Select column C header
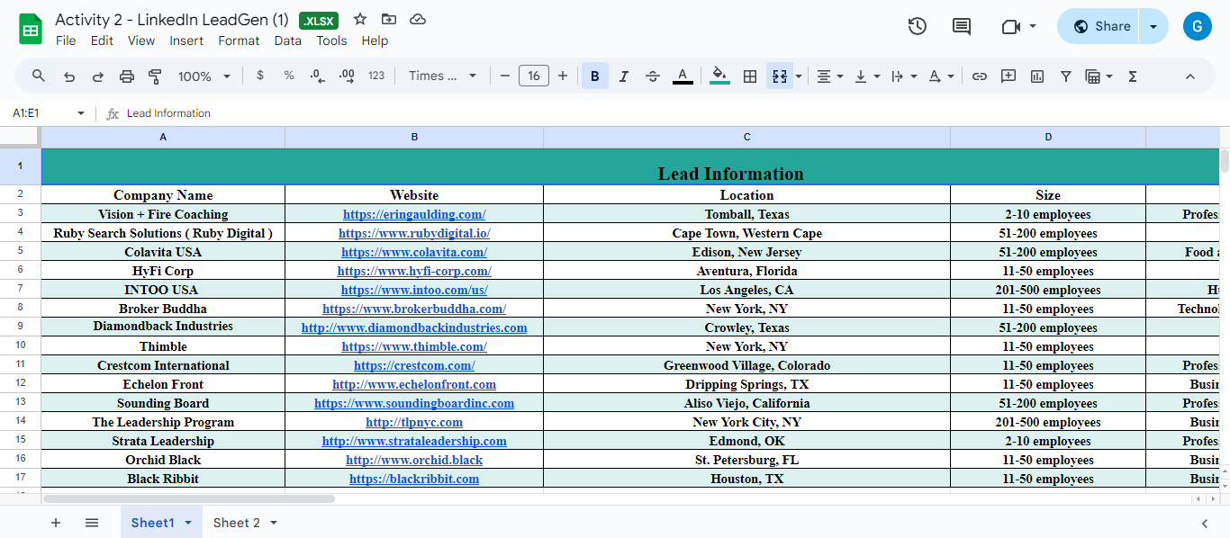This screenshot has height=538, width=1230. [x=746, y=137]
